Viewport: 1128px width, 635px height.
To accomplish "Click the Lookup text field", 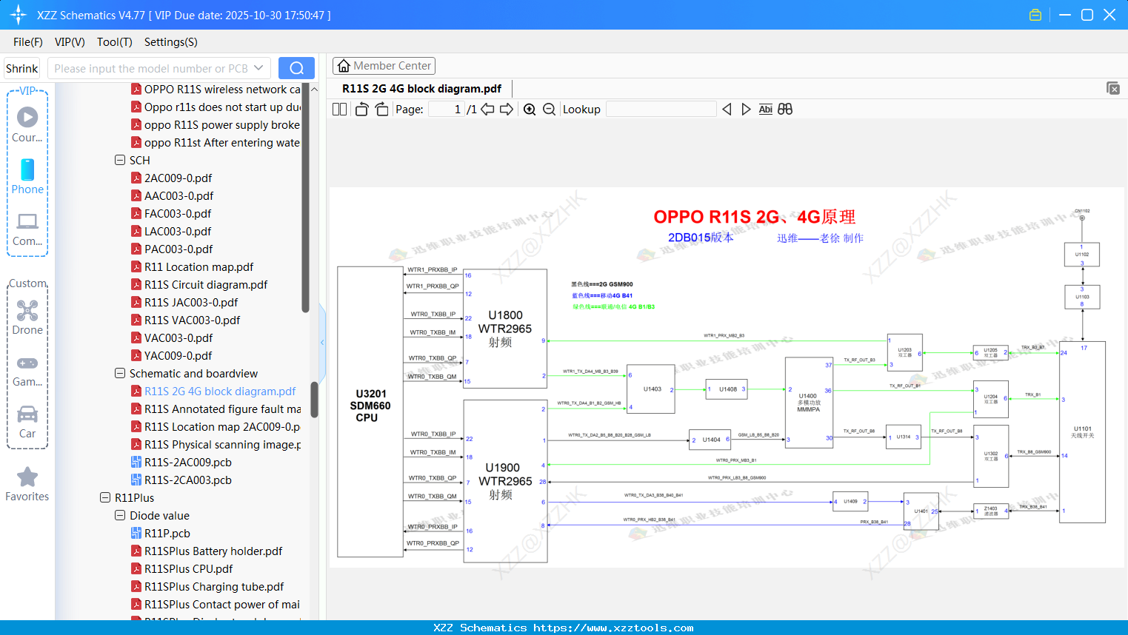I will [661, 110].
